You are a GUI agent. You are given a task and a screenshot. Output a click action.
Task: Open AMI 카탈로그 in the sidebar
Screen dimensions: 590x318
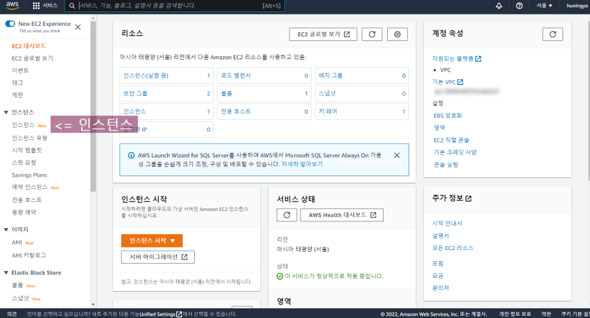(x=29, y=256)
